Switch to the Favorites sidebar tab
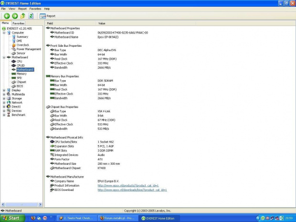Viewport: 296px width, 222px height. (x=18, y=23)
